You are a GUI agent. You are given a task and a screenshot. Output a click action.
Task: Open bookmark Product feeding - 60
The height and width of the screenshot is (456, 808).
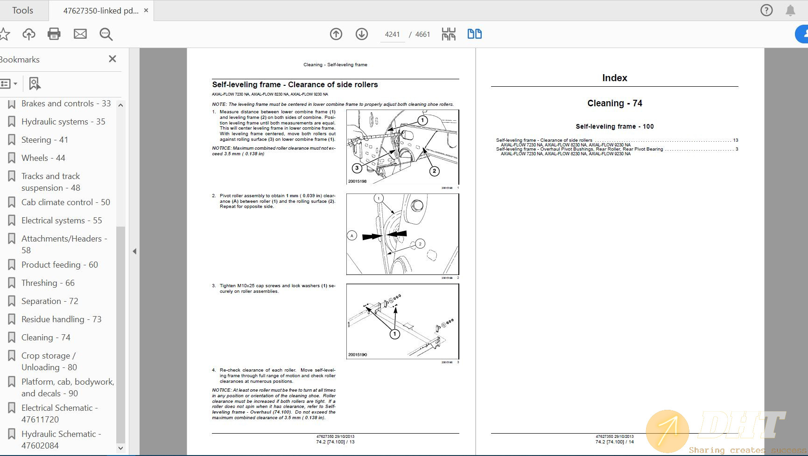60,265
